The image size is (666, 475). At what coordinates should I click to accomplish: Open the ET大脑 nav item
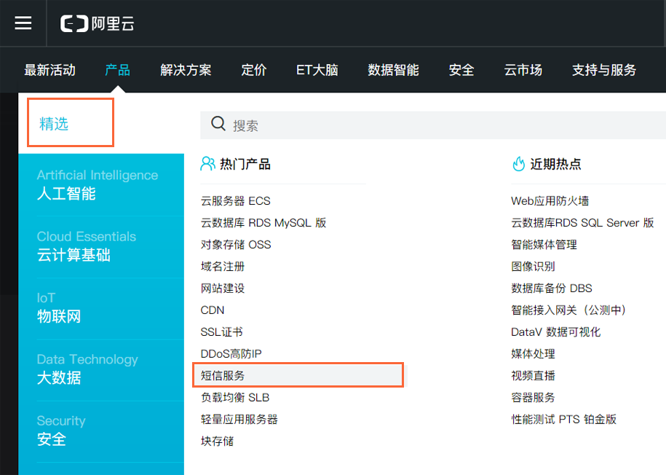tap(317, 70)
